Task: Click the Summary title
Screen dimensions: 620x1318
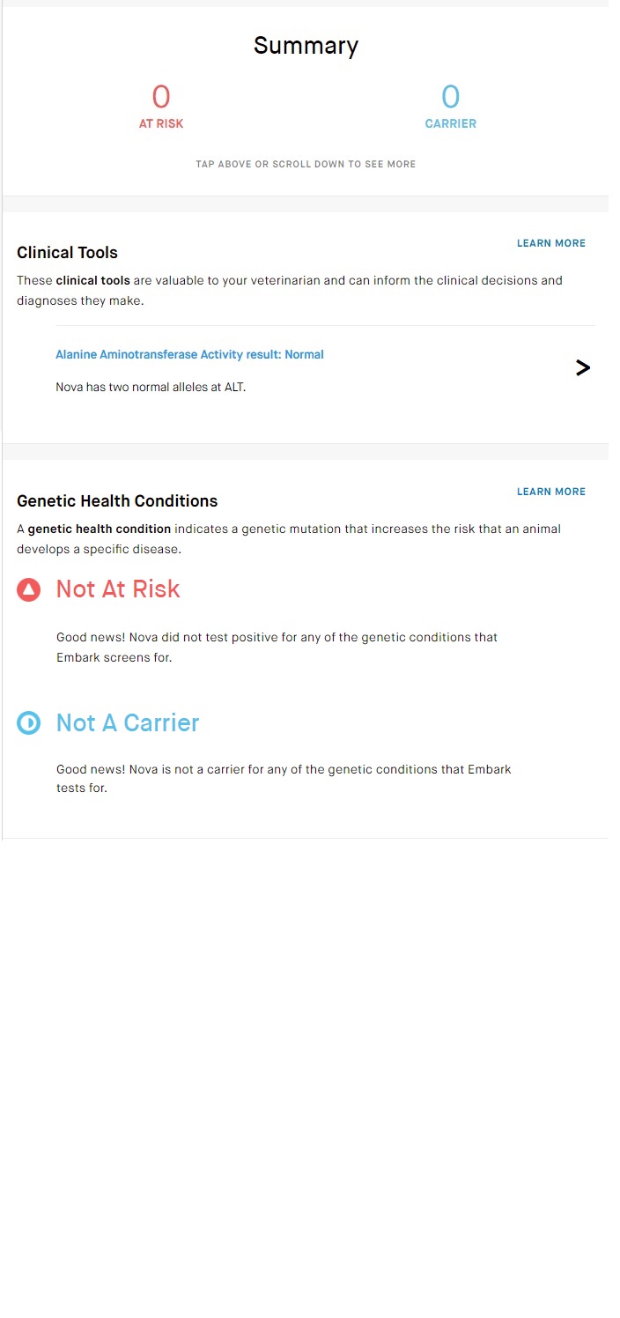Action: pos(306,46)
